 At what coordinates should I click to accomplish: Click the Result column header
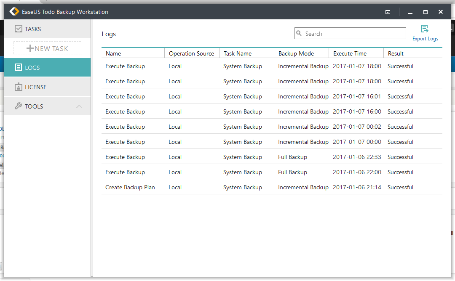[x=396, y=53]
